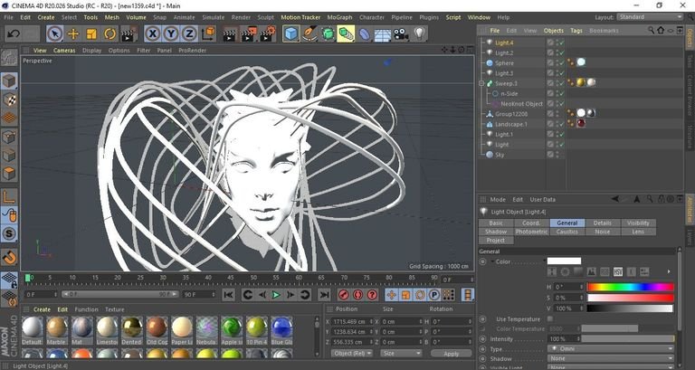The width and height of the screenshot is (695, 370).
Task: Click Position X input field
Action: (351, 321)
